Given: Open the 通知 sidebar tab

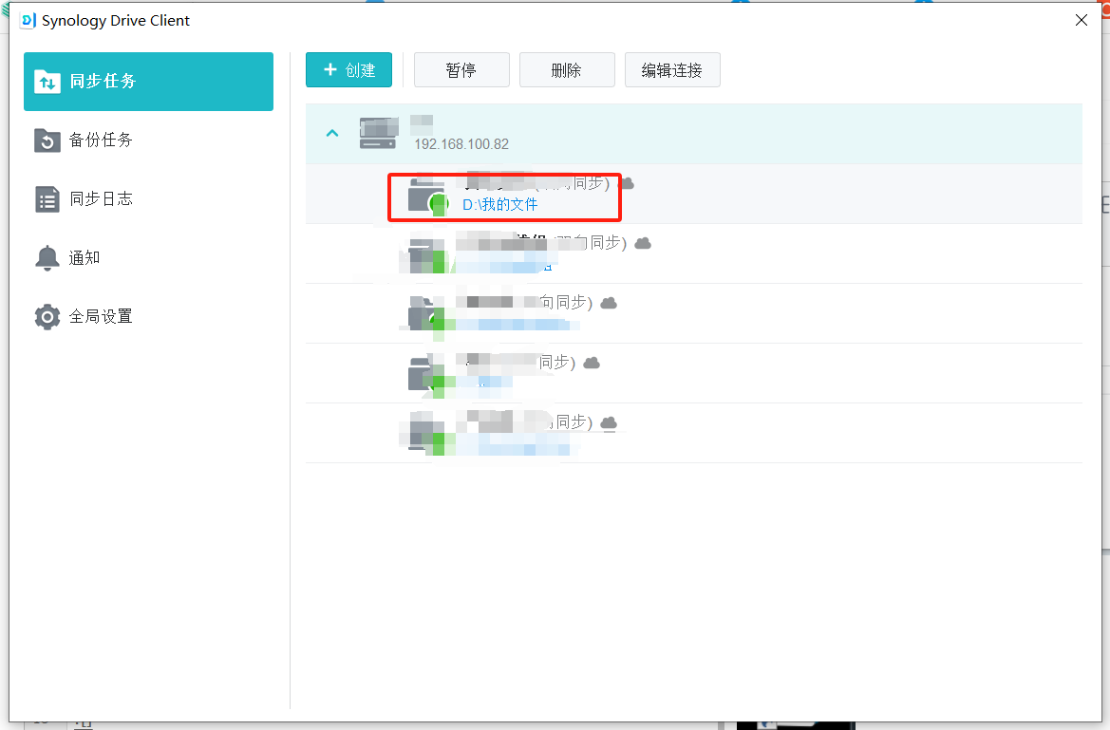Looking at the screenshot, I should pos(149,257).
